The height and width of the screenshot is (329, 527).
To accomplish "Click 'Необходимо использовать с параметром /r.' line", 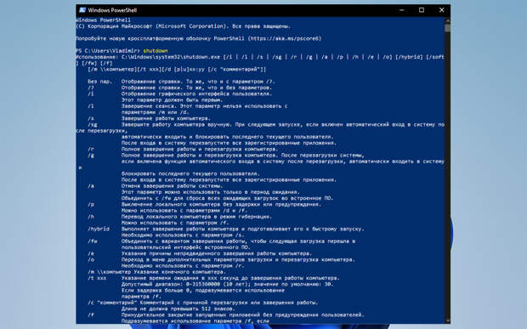I will (183, 266).
